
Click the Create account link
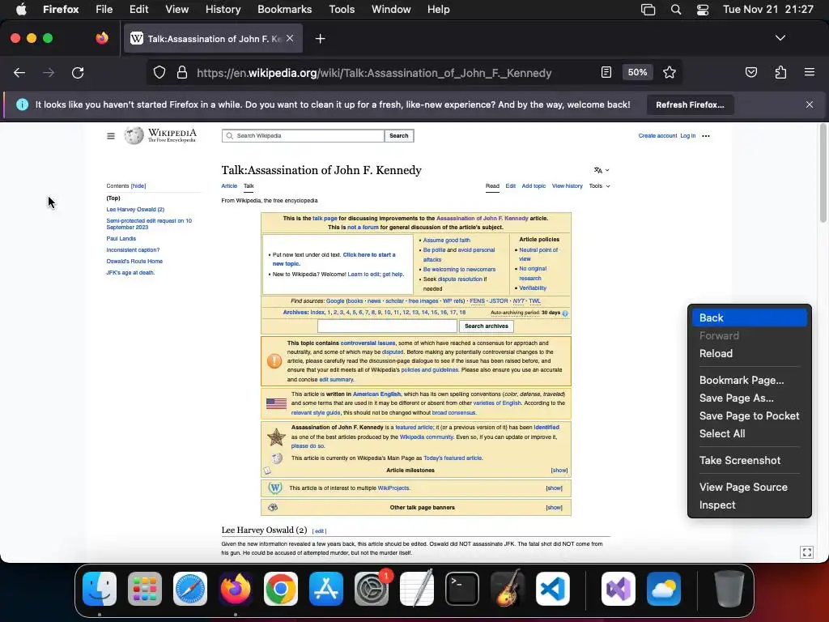[x=657, y=136]
